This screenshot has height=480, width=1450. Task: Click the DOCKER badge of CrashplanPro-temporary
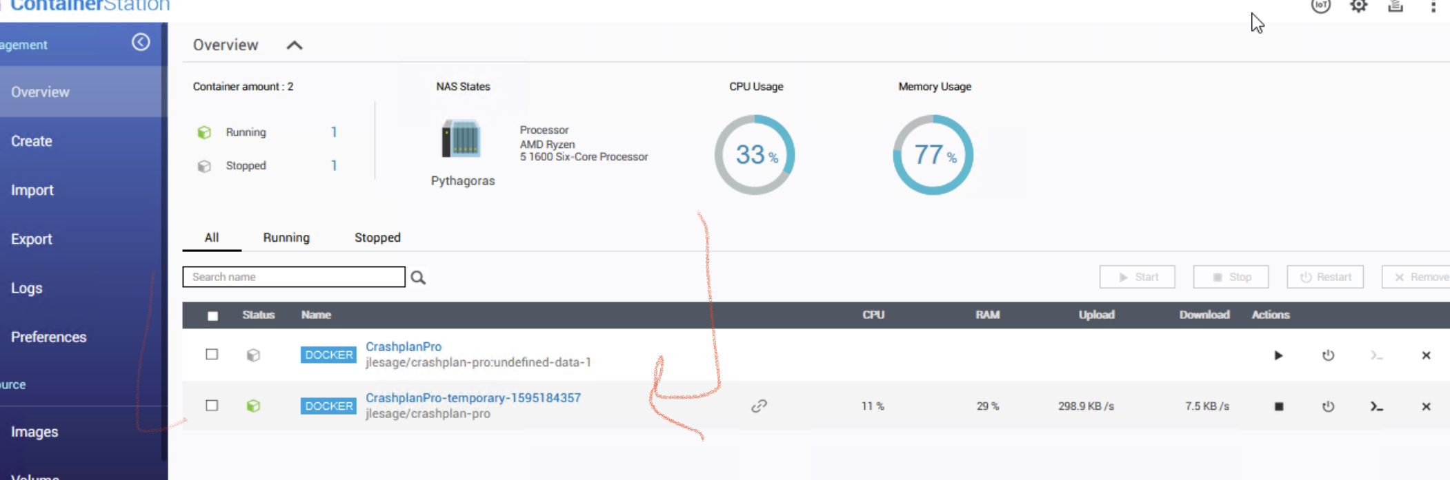328,406
